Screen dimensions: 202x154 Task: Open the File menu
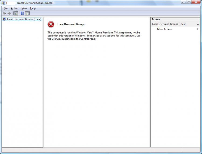(x=6, y=8)
